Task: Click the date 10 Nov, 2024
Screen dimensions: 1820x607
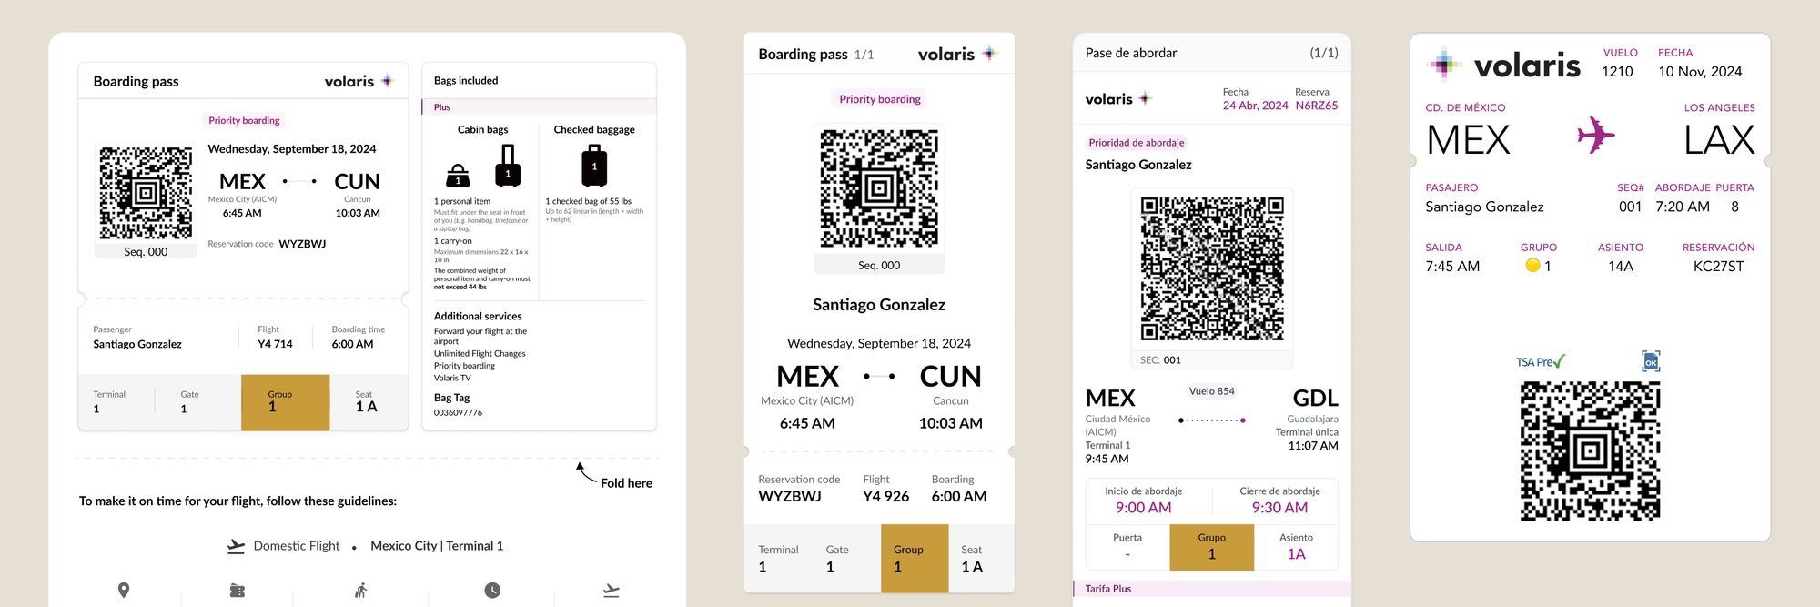Action: coord(1700,72)
